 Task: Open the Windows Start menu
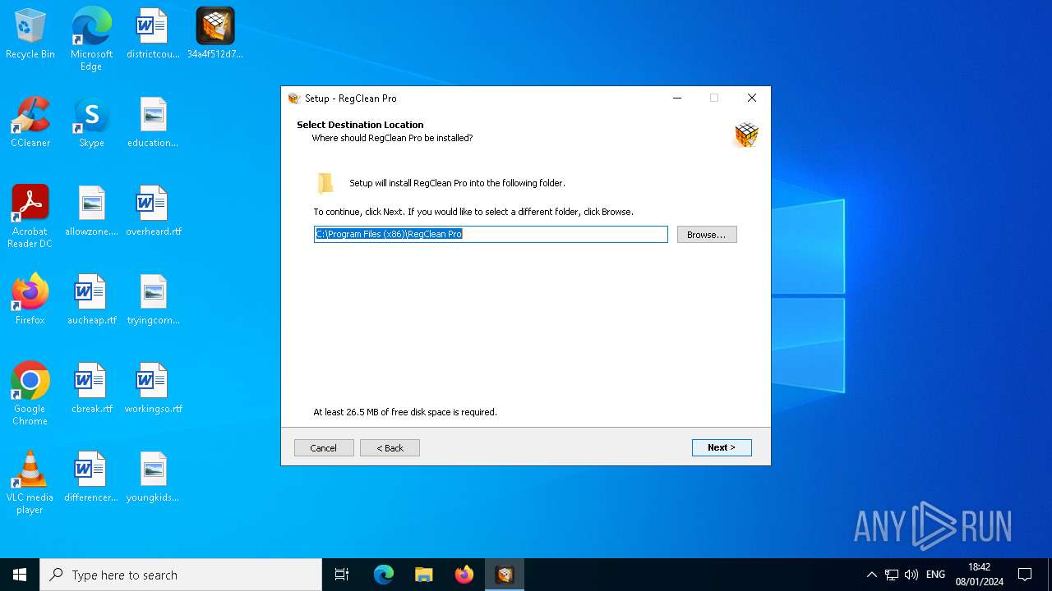[x=20, y=575]
